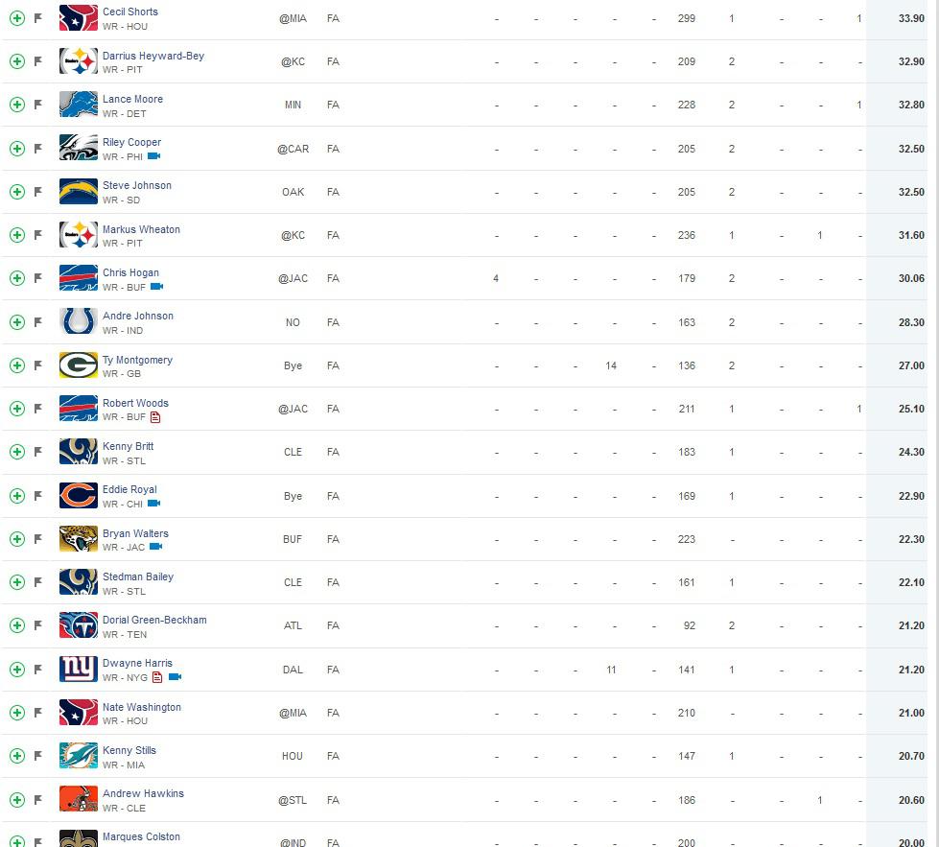939x847 pixels.
Task: Open Chris Hogan's video clip icon
Action: pos(157,287)
